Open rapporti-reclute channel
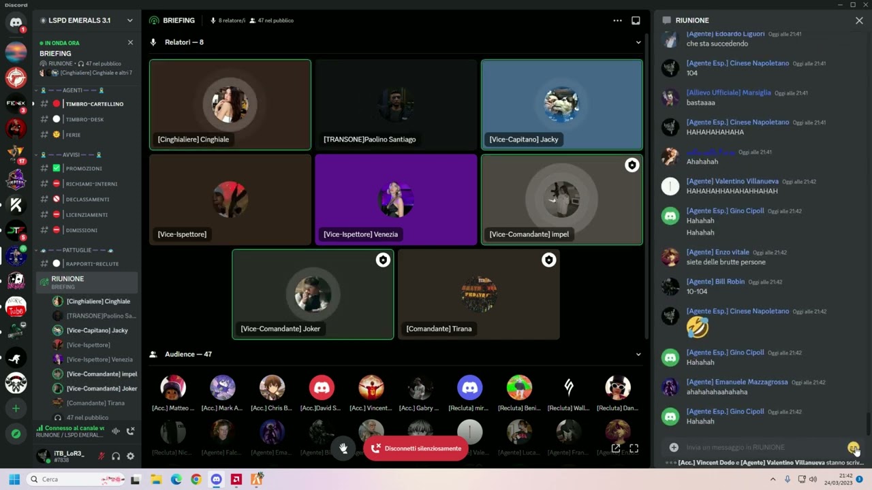This screenshot has height=490, width=872. pos(88,263)
